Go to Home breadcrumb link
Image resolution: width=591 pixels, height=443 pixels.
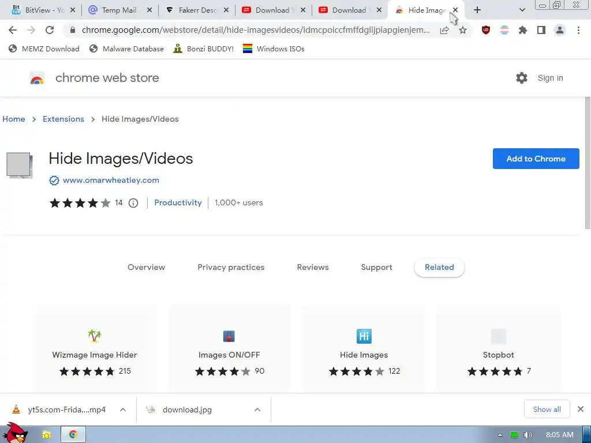tap(14, 119)
